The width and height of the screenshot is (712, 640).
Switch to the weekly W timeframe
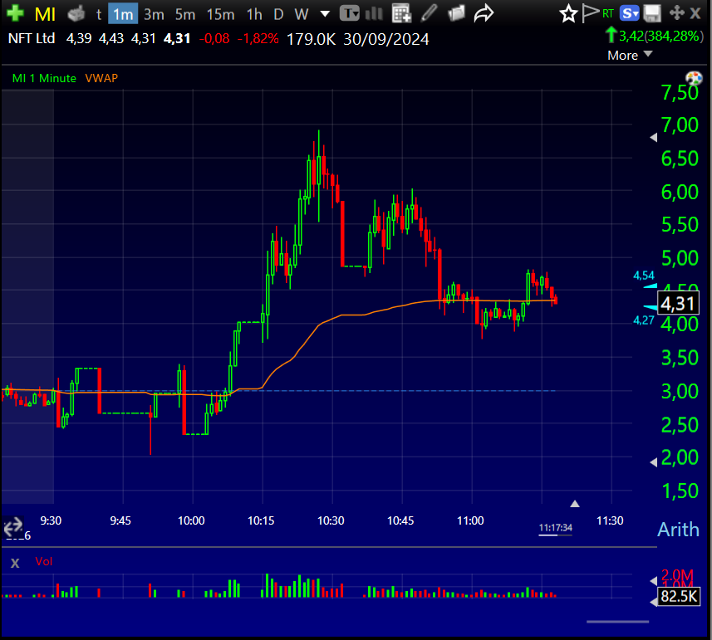pos(302,14)
